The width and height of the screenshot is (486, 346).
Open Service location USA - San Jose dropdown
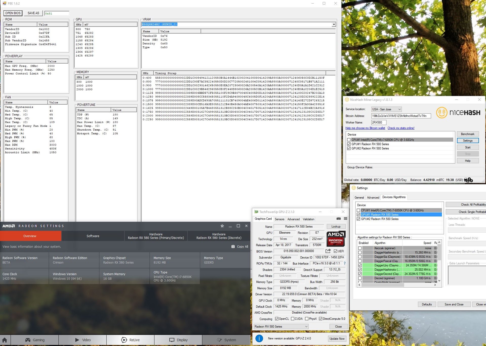coord(386,109)
